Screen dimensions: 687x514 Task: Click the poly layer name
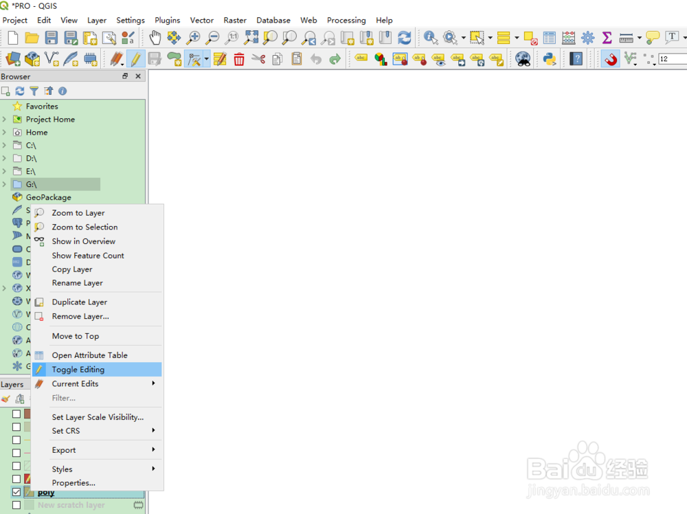coord(46,492)
